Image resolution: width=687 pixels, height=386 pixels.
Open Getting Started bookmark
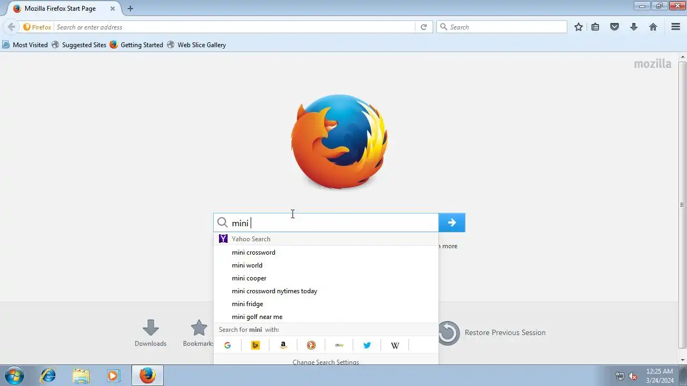click(136, 45)
